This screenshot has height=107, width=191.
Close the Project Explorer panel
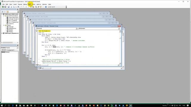(x=18, y=9)
